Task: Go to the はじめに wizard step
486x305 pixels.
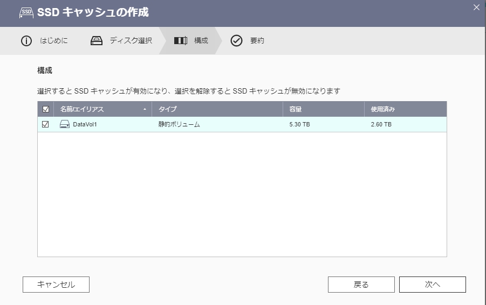Action: click(x=54, y=41)
